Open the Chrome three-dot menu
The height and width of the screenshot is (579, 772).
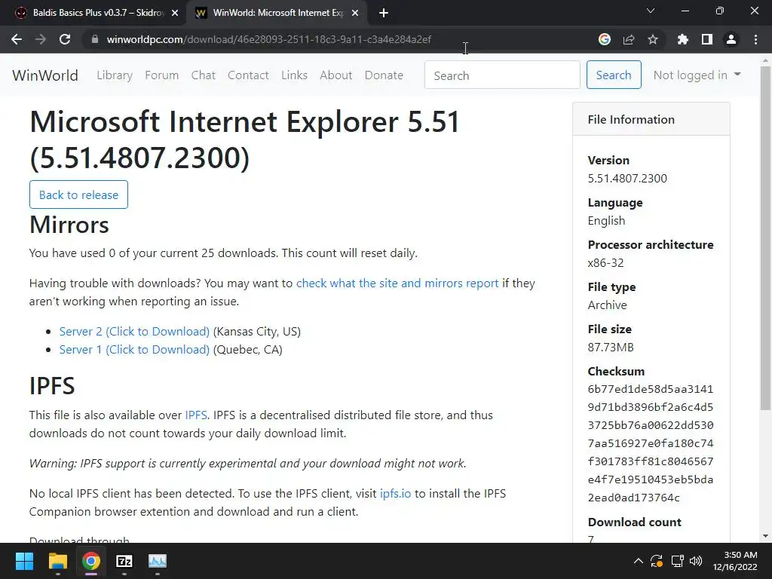coord(755,39)
